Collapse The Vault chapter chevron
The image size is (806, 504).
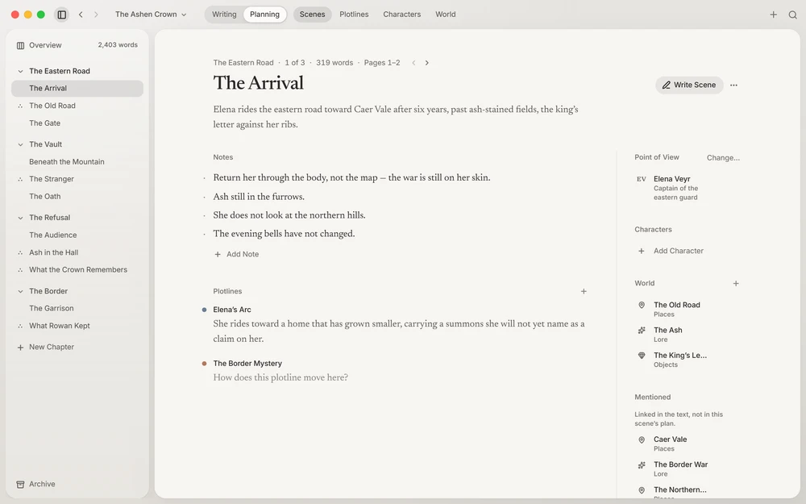(x=21, y=144)
